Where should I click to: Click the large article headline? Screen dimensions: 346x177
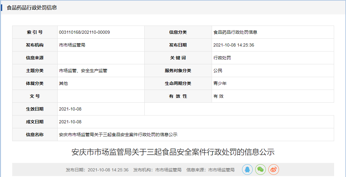tap(173, 152)
